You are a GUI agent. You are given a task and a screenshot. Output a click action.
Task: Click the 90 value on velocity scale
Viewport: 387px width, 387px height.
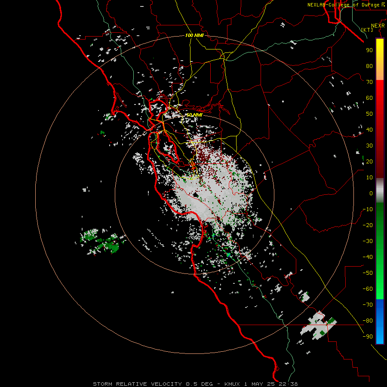click(369, 50)
